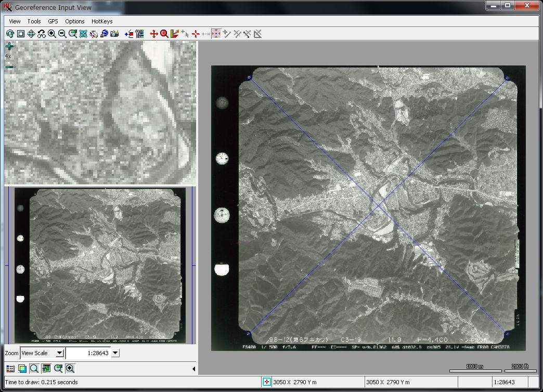Image resolution: width=543 pixels, height=392 pixels.
Task: Click the Zoom Out magnifier in toolbar
Action: tap(62, 34)
